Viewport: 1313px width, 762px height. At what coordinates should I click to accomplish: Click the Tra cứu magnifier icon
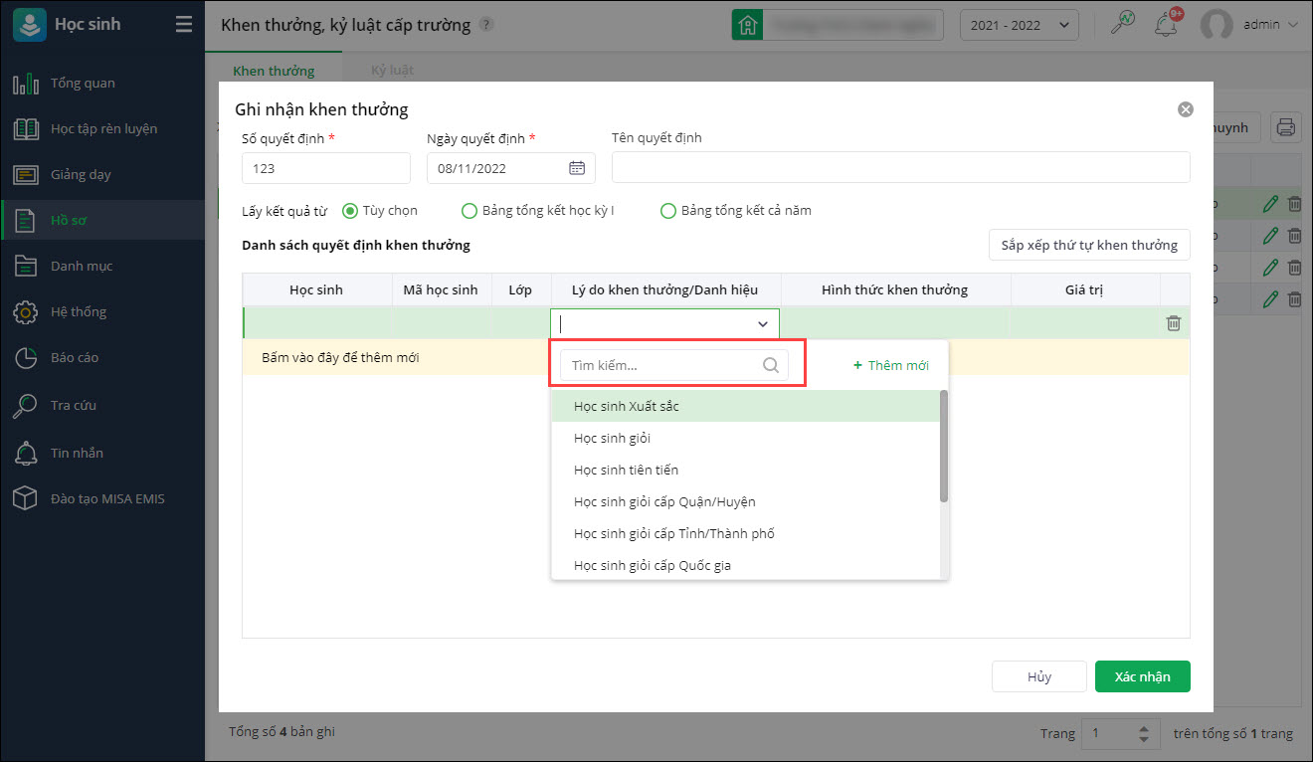point(26,405)
